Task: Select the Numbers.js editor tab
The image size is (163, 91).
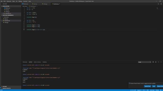Action: click(x=56, y=4)
